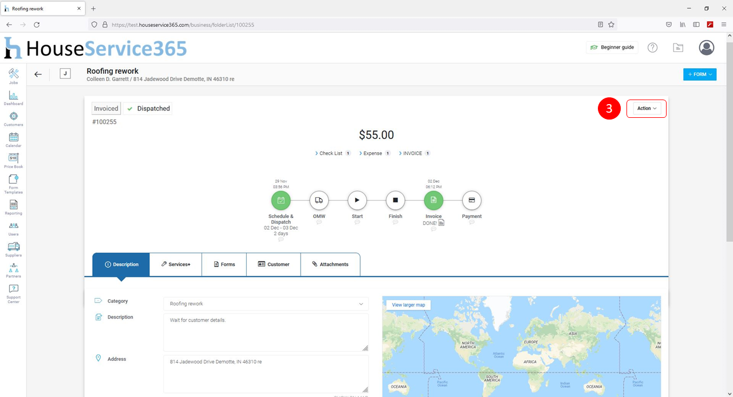
Task: Open Jobs from the left sidebar
Action: (x=13, y=76)
